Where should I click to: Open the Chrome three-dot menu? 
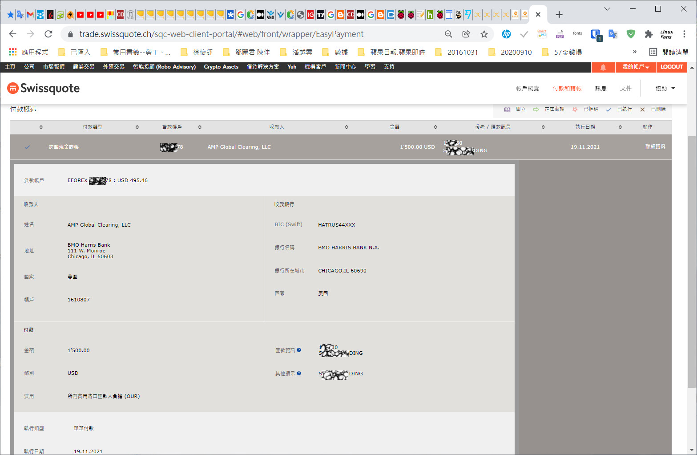(x=684, y=34)
